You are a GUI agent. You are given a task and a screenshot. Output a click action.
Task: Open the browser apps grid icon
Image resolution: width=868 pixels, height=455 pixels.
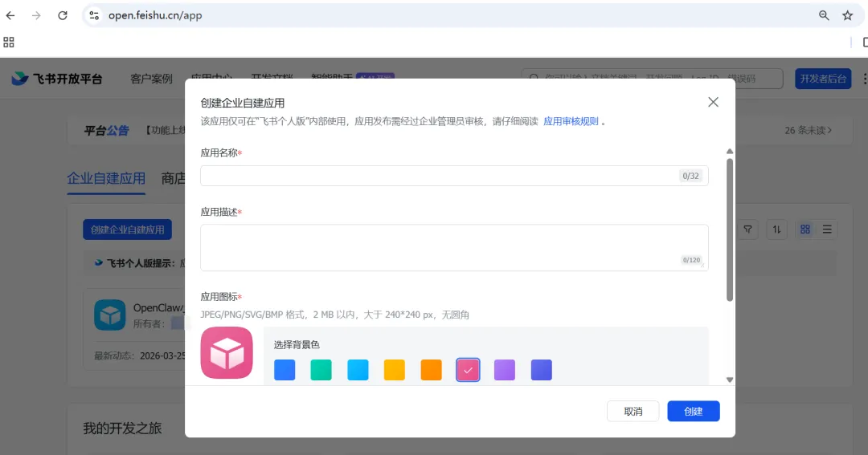9,42
